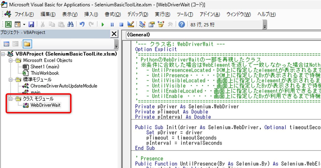The height and width of the screenshot is (168, 321).
Task: Click the Cut scissors icon
Action: tap(43, 25)
